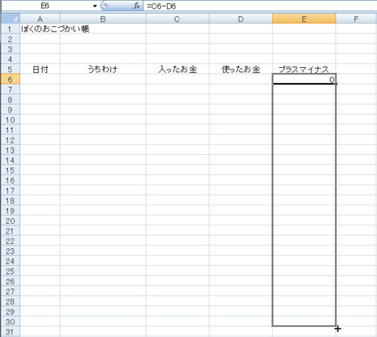Click the 入ったお金 header cell
The width and height of the screenshot is (377, 337).
pos(177,69)
